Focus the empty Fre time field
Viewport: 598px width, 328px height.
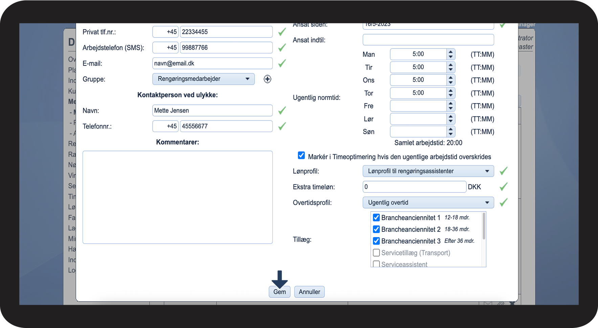(418, 106)
